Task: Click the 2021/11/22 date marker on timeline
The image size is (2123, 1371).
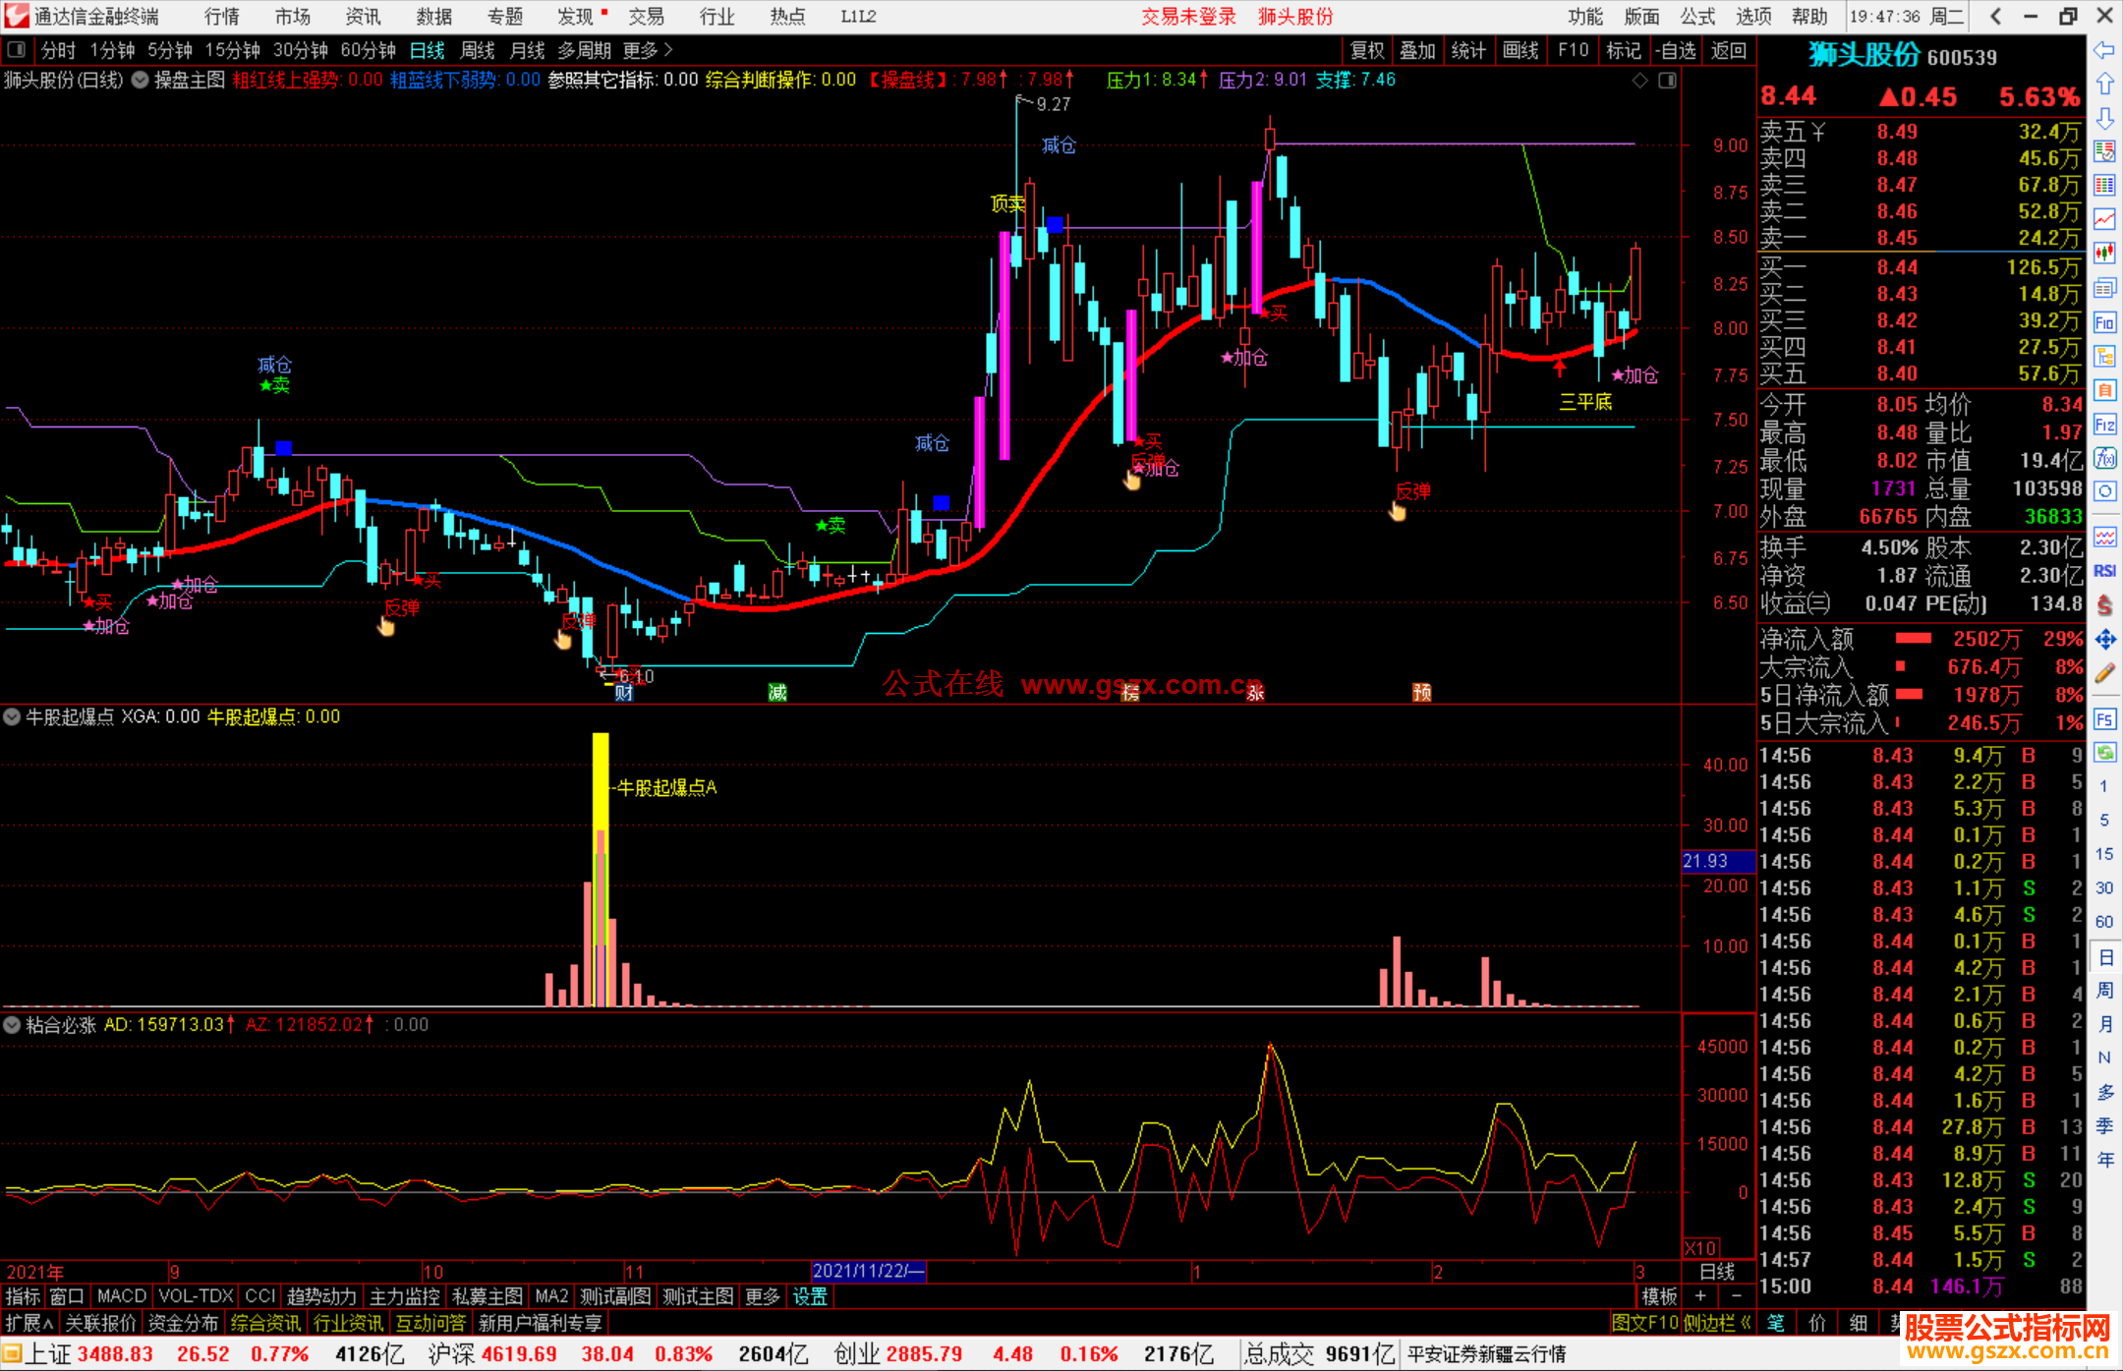Action: click(x=869, y=1272)
